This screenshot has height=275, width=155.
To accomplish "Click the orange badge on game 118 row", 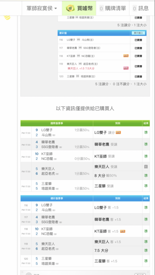I will point(126,56).
